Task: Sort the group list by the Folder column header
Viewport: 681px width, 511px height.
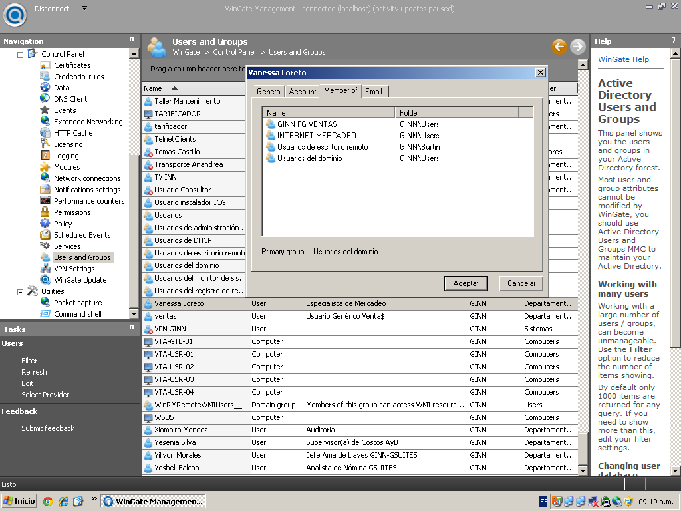Action: click(456, 112)
